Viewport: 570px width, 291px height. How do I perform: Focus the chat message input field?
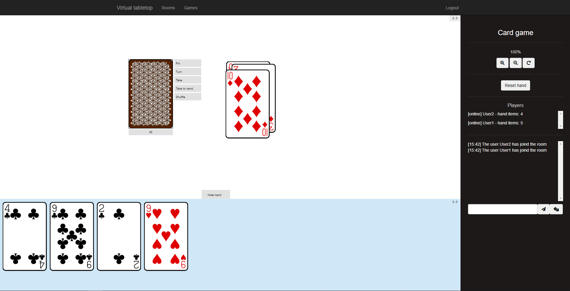[502, 209]
